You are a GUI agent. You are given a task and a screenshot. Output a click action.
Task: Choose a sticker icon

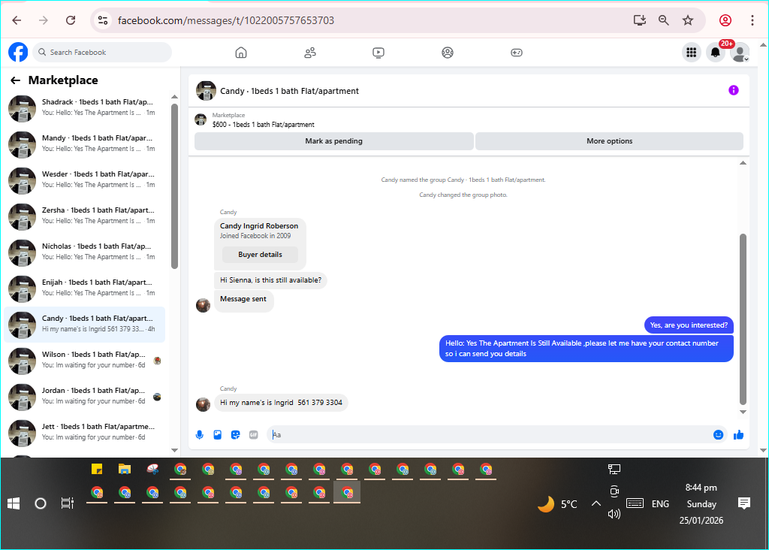pos(235,435)
